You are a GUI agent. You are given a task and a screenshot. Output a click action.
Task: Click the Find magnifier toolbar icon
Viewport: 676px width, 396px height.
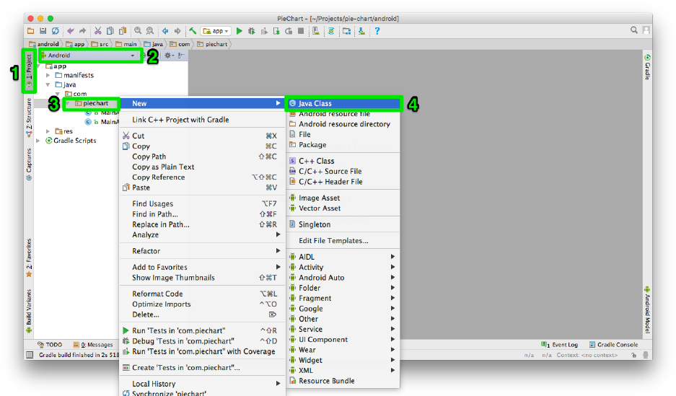coord(138,31)
